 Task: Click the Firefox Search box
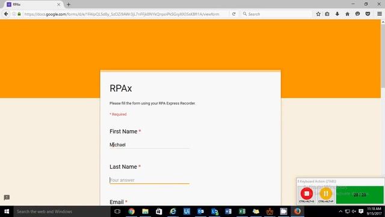[x=276, y=14]
